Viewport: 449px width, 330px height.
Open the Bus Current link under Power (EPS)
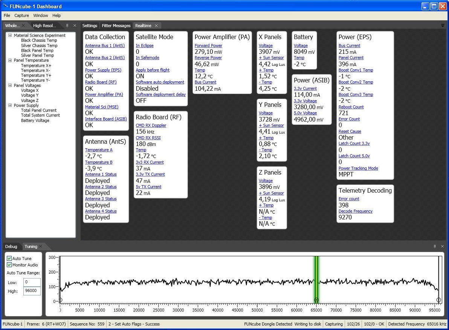click(349, 46)
